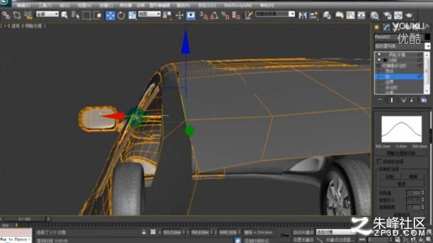
Task: Click the Select and Link chain icon
Action: tap(6, 15)
